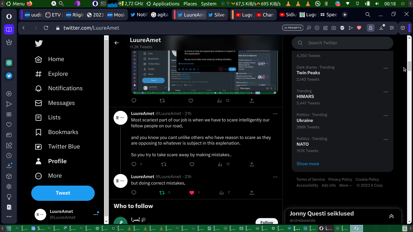The width and height of the screenshot is (413, 232).
Task: Expand the Jonny Questi seiklused panel
Action: 391,216
